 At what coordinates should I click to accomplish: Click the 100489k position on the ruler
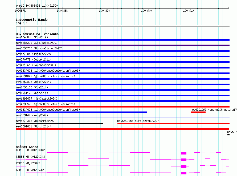(x=104, y=11)
